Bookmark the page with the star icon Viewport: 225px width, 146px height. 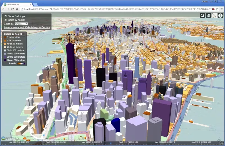coord(217,9)
